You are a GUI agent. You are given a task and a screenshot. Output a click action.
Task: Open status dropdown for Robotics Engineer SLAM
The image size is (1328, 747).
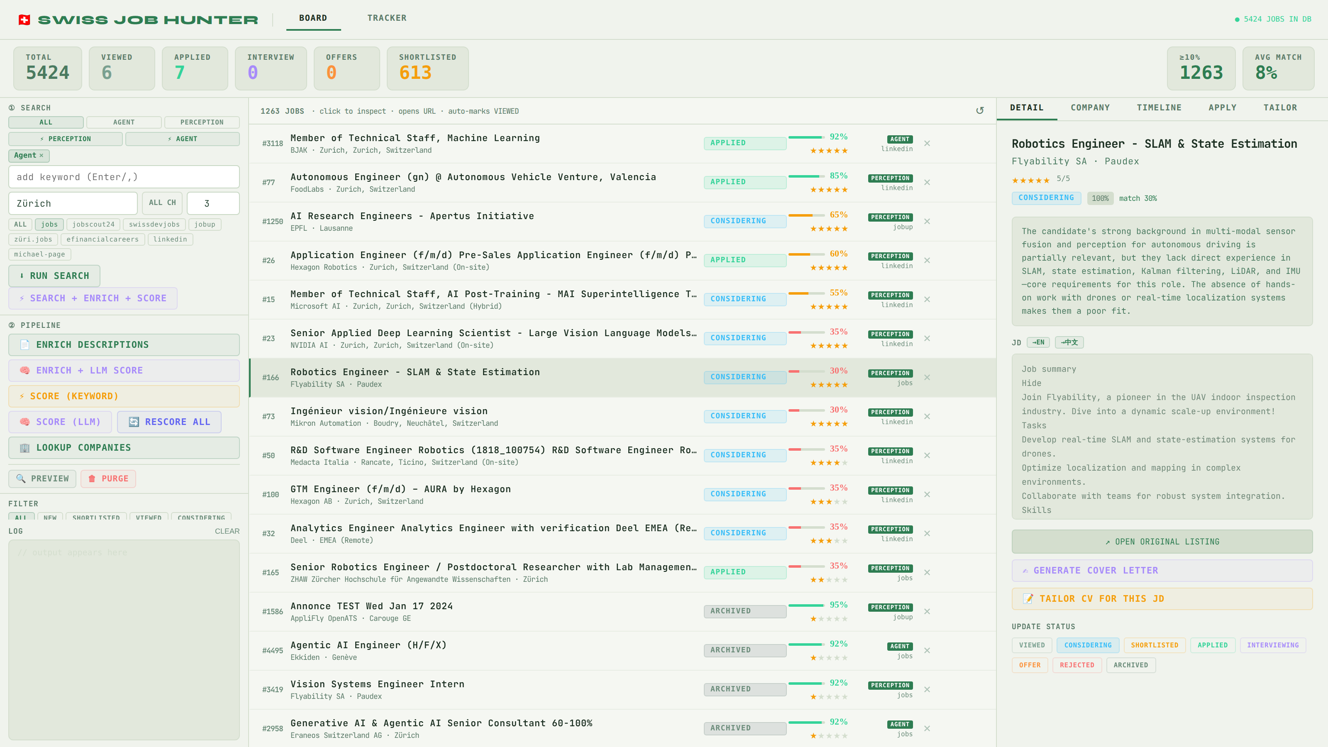tap(745, 377)
